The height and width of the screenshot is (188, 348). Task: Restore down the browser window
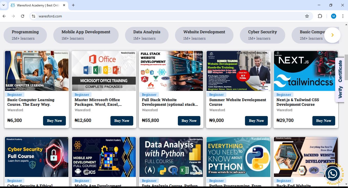331,5
